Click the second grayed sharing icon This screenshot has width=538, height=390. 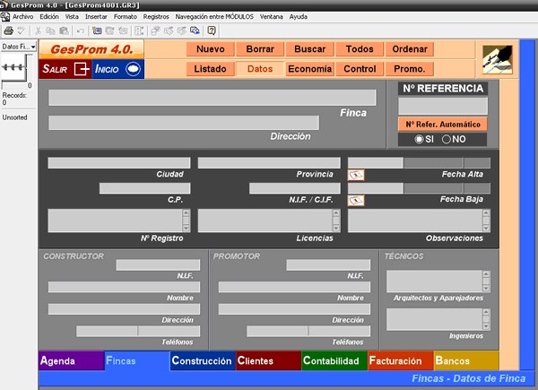pos(181,30)
